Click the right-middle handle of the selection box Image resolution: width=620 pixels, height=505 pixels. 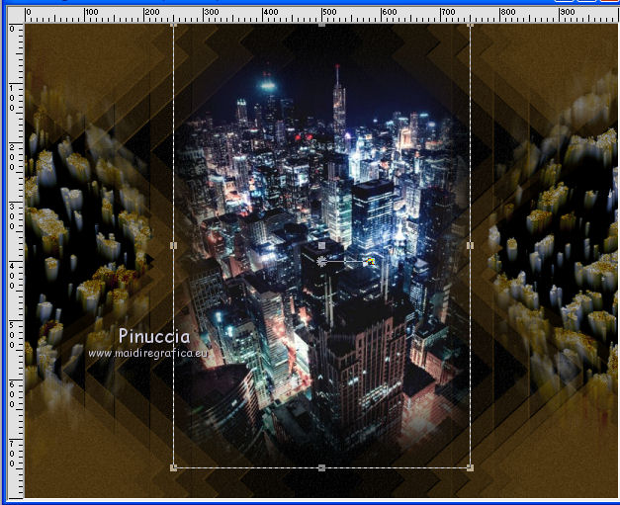point(470,246)
